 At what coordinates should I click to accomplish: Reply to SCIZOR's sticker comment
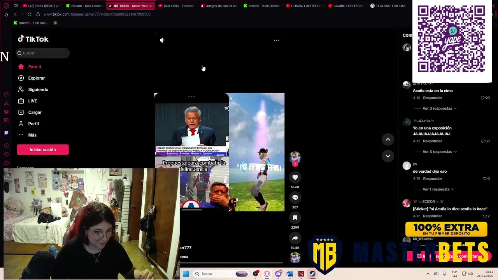point(433,216)
